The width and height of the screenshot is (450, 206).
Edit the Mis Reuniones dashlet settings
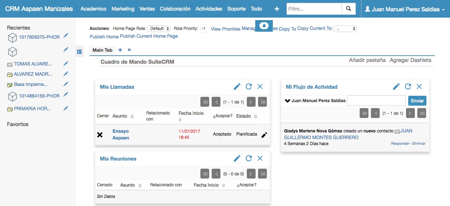tap(237, 158)
